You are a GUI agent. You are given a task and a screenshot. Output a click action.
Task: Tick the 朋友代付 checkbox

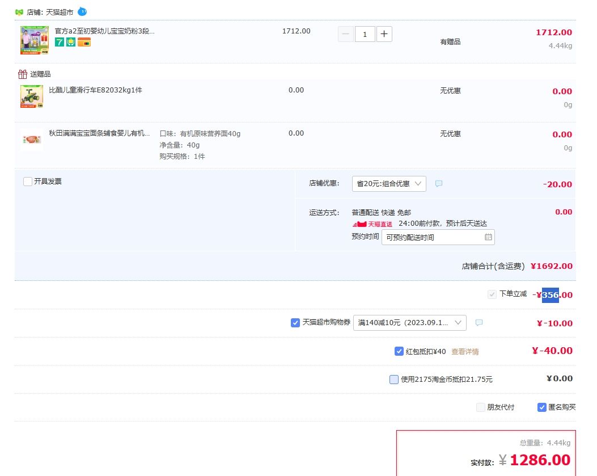(x=481, y=407)
